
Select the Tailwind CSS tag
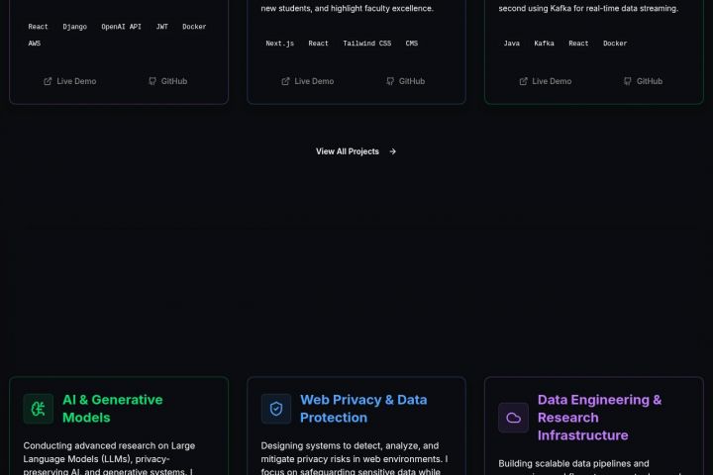tap(367, 44)
